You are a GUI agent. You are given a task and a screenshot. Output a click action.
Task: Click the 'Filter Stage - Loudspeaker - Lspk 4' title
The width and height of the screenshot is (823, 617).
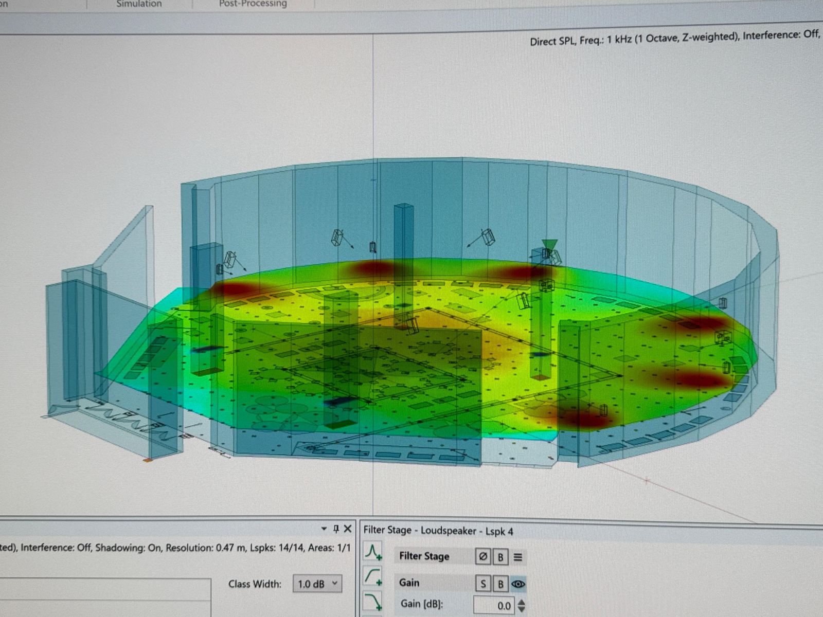tap(438, 530)
